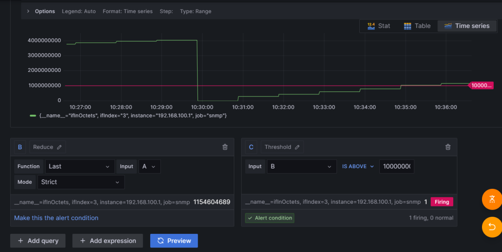Screen dimensions: 502x252
Task: Click the Time series graph icon
Action: (x=448, y=26)
